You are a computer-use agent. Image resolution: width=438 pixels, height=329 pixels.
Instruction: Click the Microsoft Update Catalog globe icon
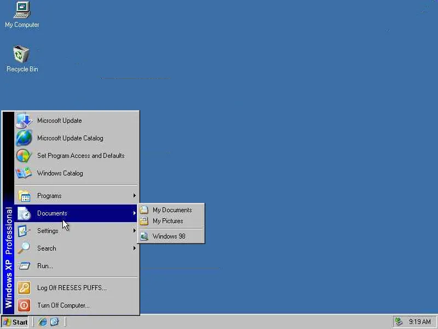point(24,138)
